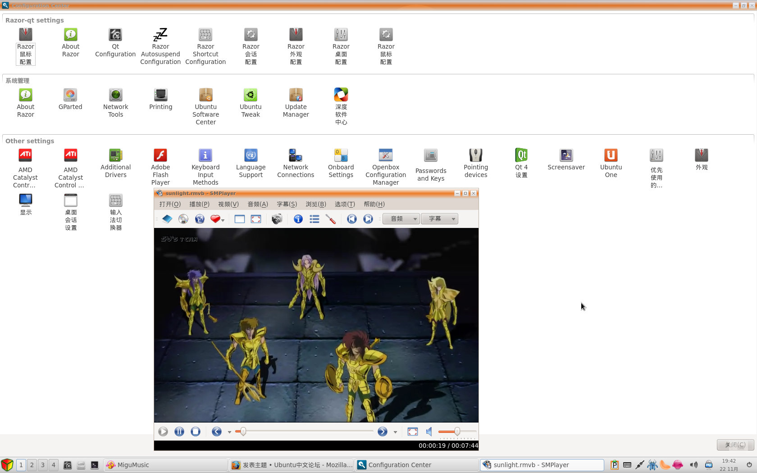Click the rewind arrow button

pos(217,432)
